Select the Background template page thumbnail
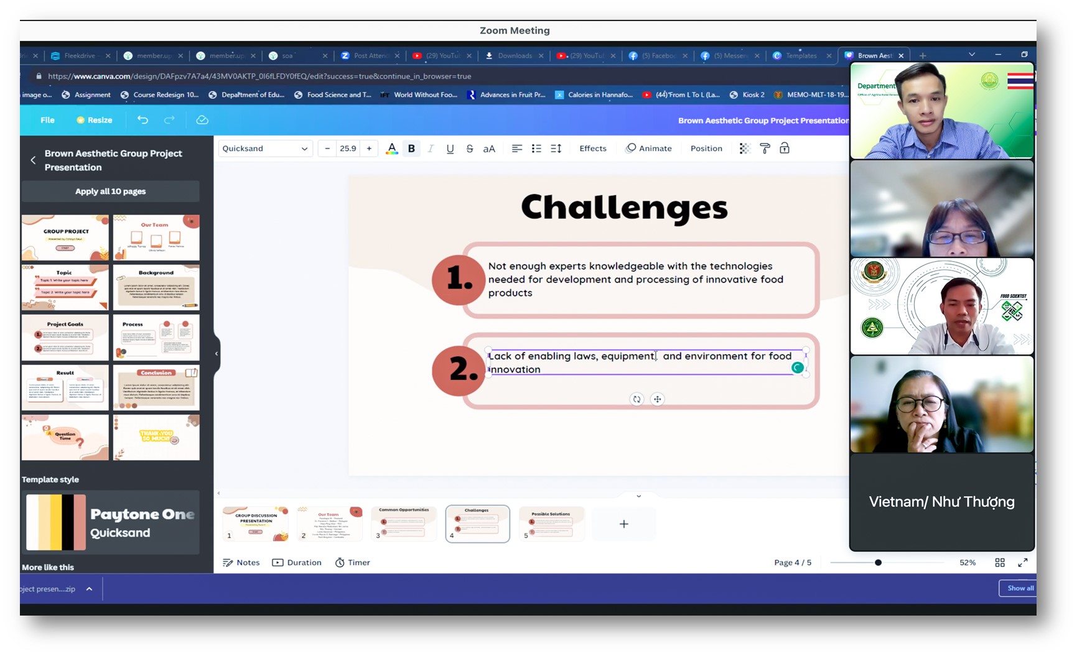Image resolution: width=1077 pixels, height=656 pixels. pos(156,287)
